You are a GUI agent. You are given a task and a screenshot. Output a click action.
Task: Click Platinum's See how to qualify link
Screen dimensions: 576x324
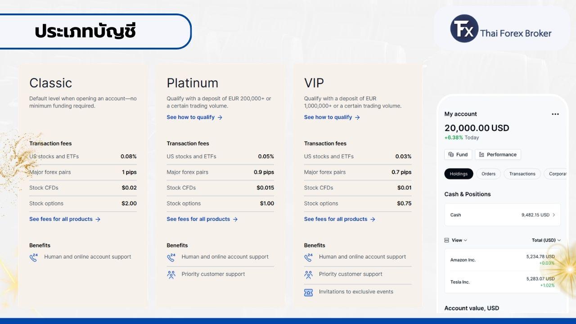(194, 117)
